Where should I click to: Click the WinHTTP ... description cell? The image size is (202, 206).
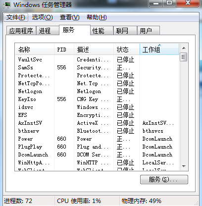(x=93, y=162)
